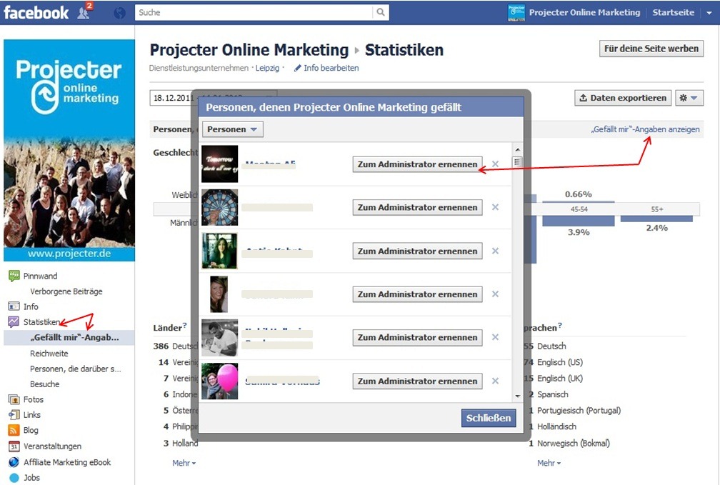
Task: Click the Jobs blue circle icon
Action: [x=14, y=478]
